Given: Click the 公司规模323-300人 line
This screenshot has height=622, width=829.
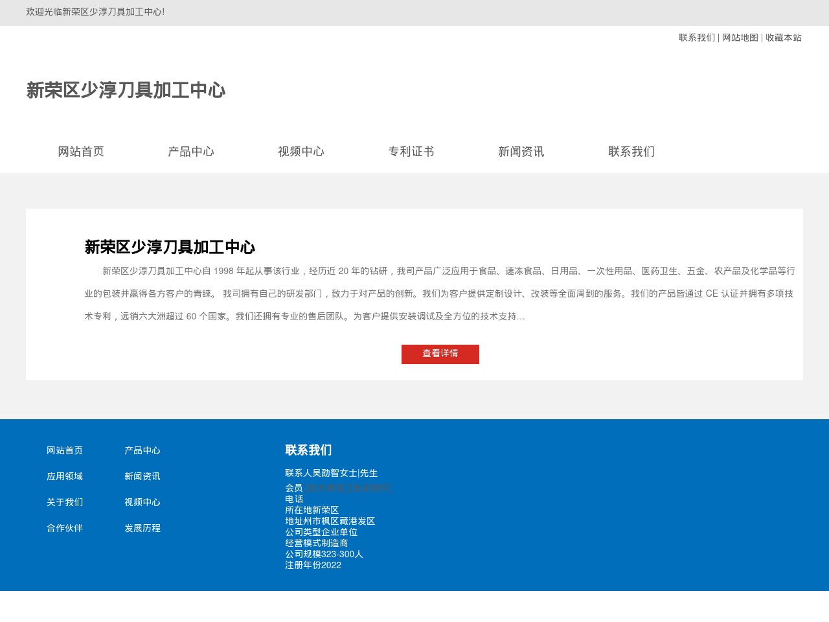Looking at the screenshot, I should pos(324,554).
